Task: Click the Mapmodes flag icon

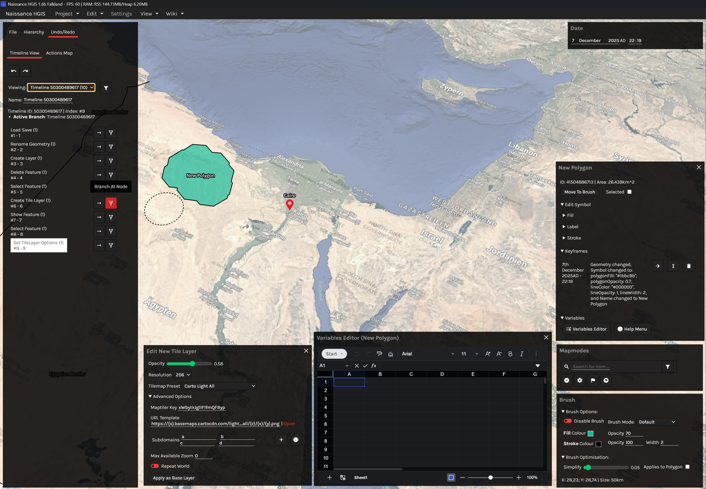Action: coord(593,380)
